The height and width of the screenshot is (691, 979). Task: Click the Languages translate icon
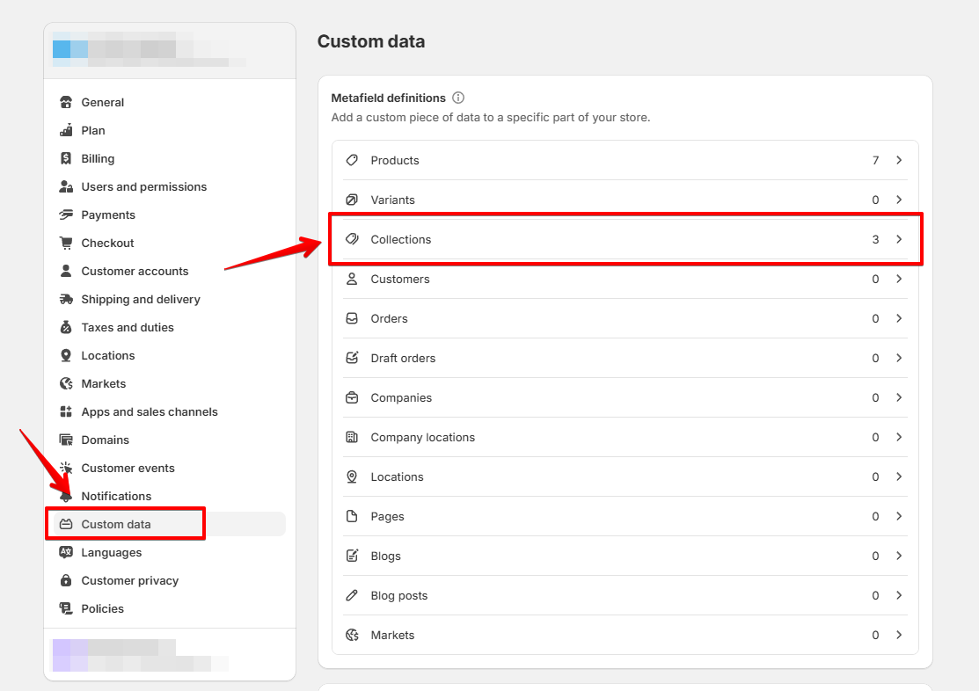click(66, 552)
